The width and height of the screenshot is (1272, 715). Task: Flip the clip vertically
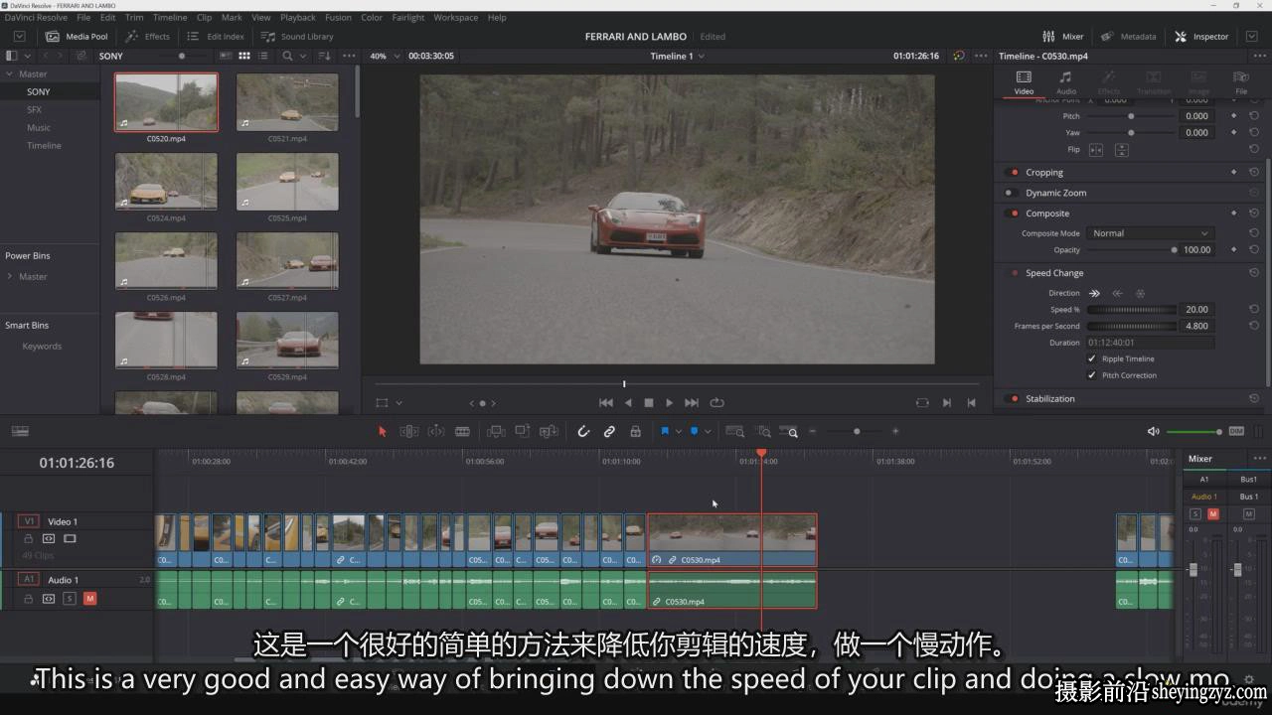coord(1122,150)
